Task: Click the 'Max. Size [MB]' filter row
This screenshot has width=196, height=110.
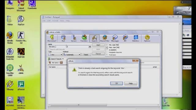Action: (114, 47)
